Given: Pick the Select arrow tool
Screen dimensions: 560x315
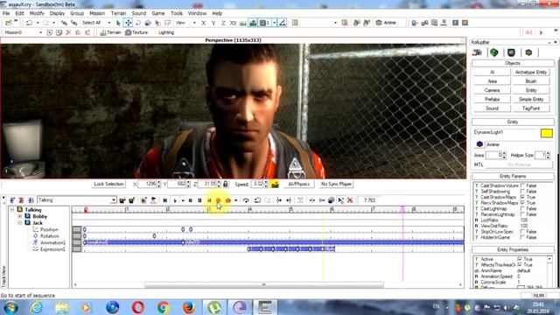Looking at the screenshot, I should click(x=118, y=23).
